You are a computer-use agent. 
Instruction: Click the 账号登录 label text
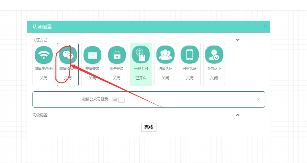[x=117, y=68]
